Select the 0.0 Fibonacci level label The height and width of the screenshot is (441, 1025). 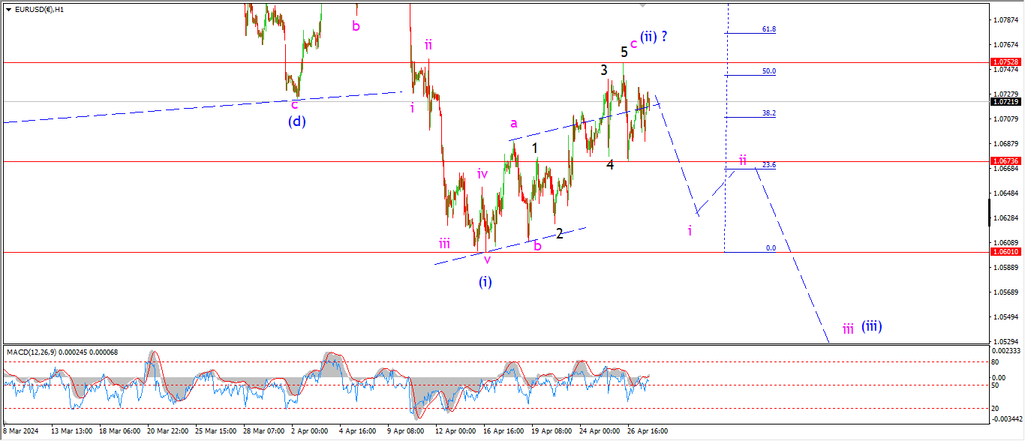(x=770, y=247)
